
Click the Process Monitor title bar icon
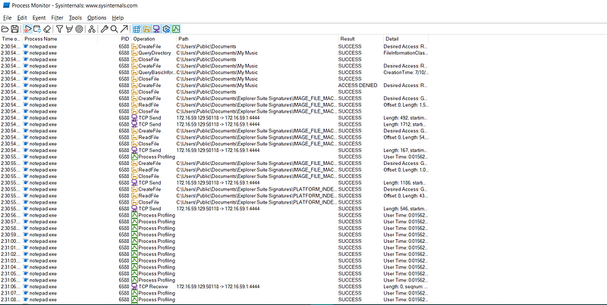[6, 5]
